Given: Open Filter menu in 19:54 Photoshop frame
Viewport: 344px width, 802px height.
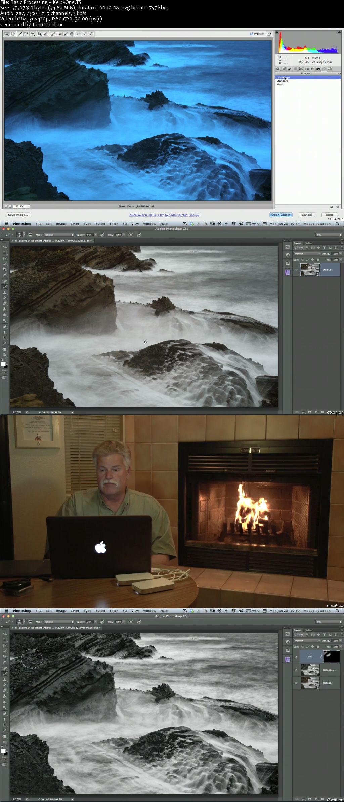Looking at the screenshot, I should (x=114, y=224).
